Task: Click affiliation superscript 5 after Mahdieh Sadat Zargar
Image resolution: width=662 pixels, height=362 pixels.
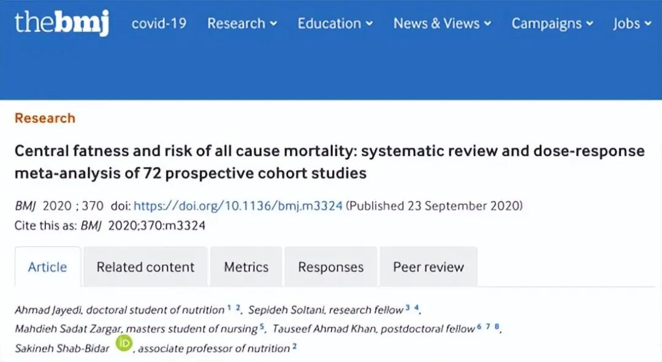Action: (x=262, y=326)
